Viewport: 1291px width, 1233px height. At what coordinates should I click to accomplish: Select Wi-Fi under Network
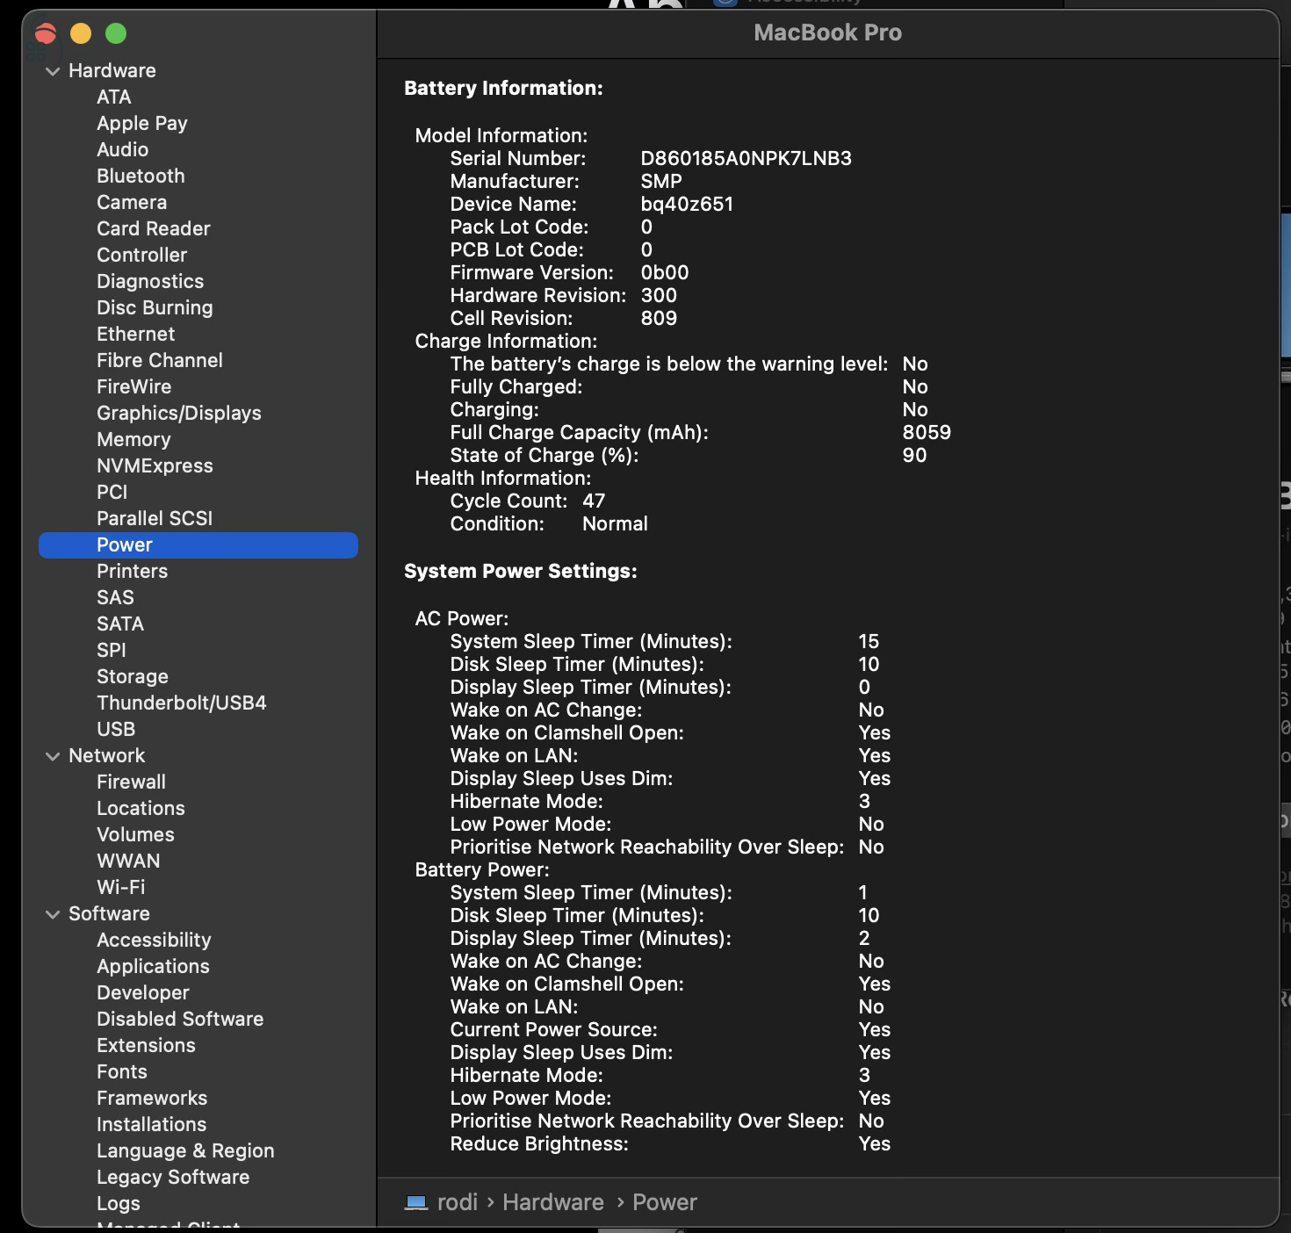(x=121, y=887)
